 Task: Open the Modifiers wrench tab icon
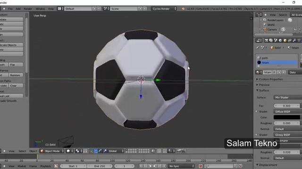(x=294, y=40)
